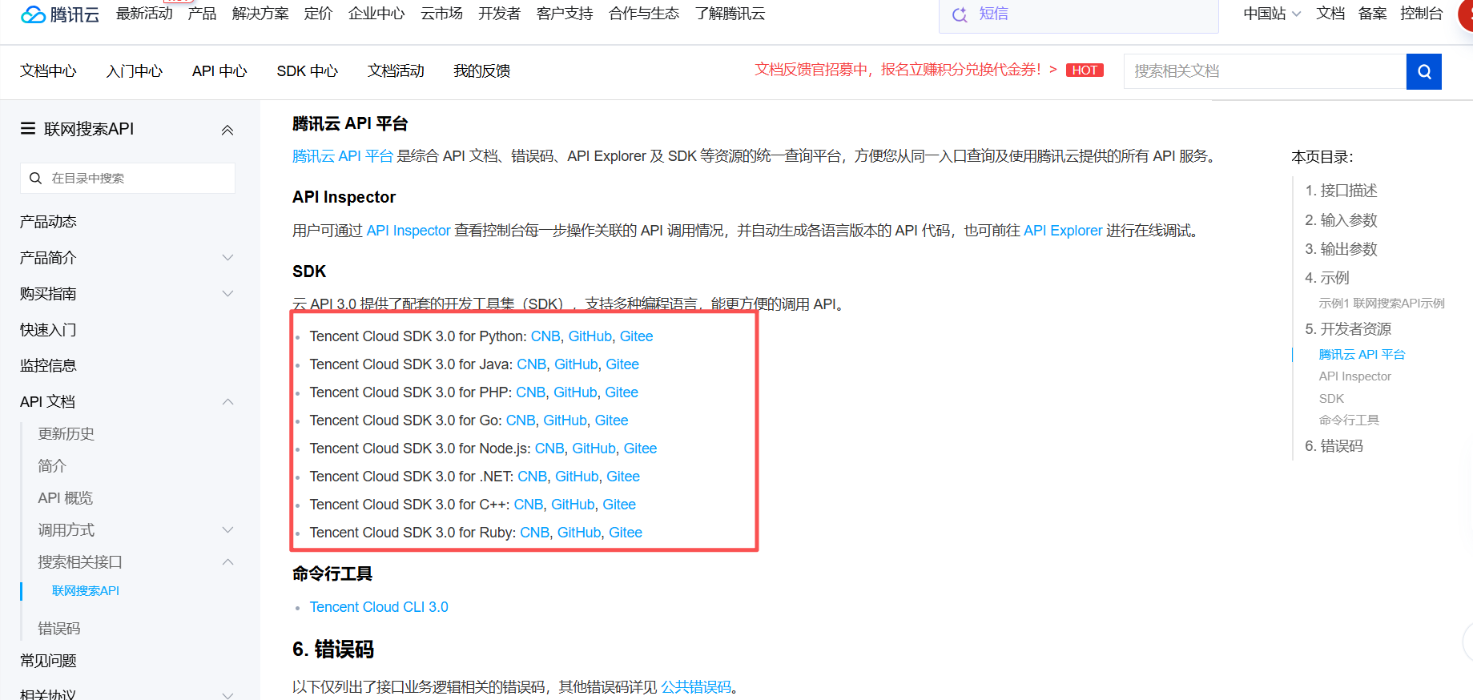This screenshot has height=700, width=1473.
Task: Open the 定价 menu item
Action: click(318, 14)
